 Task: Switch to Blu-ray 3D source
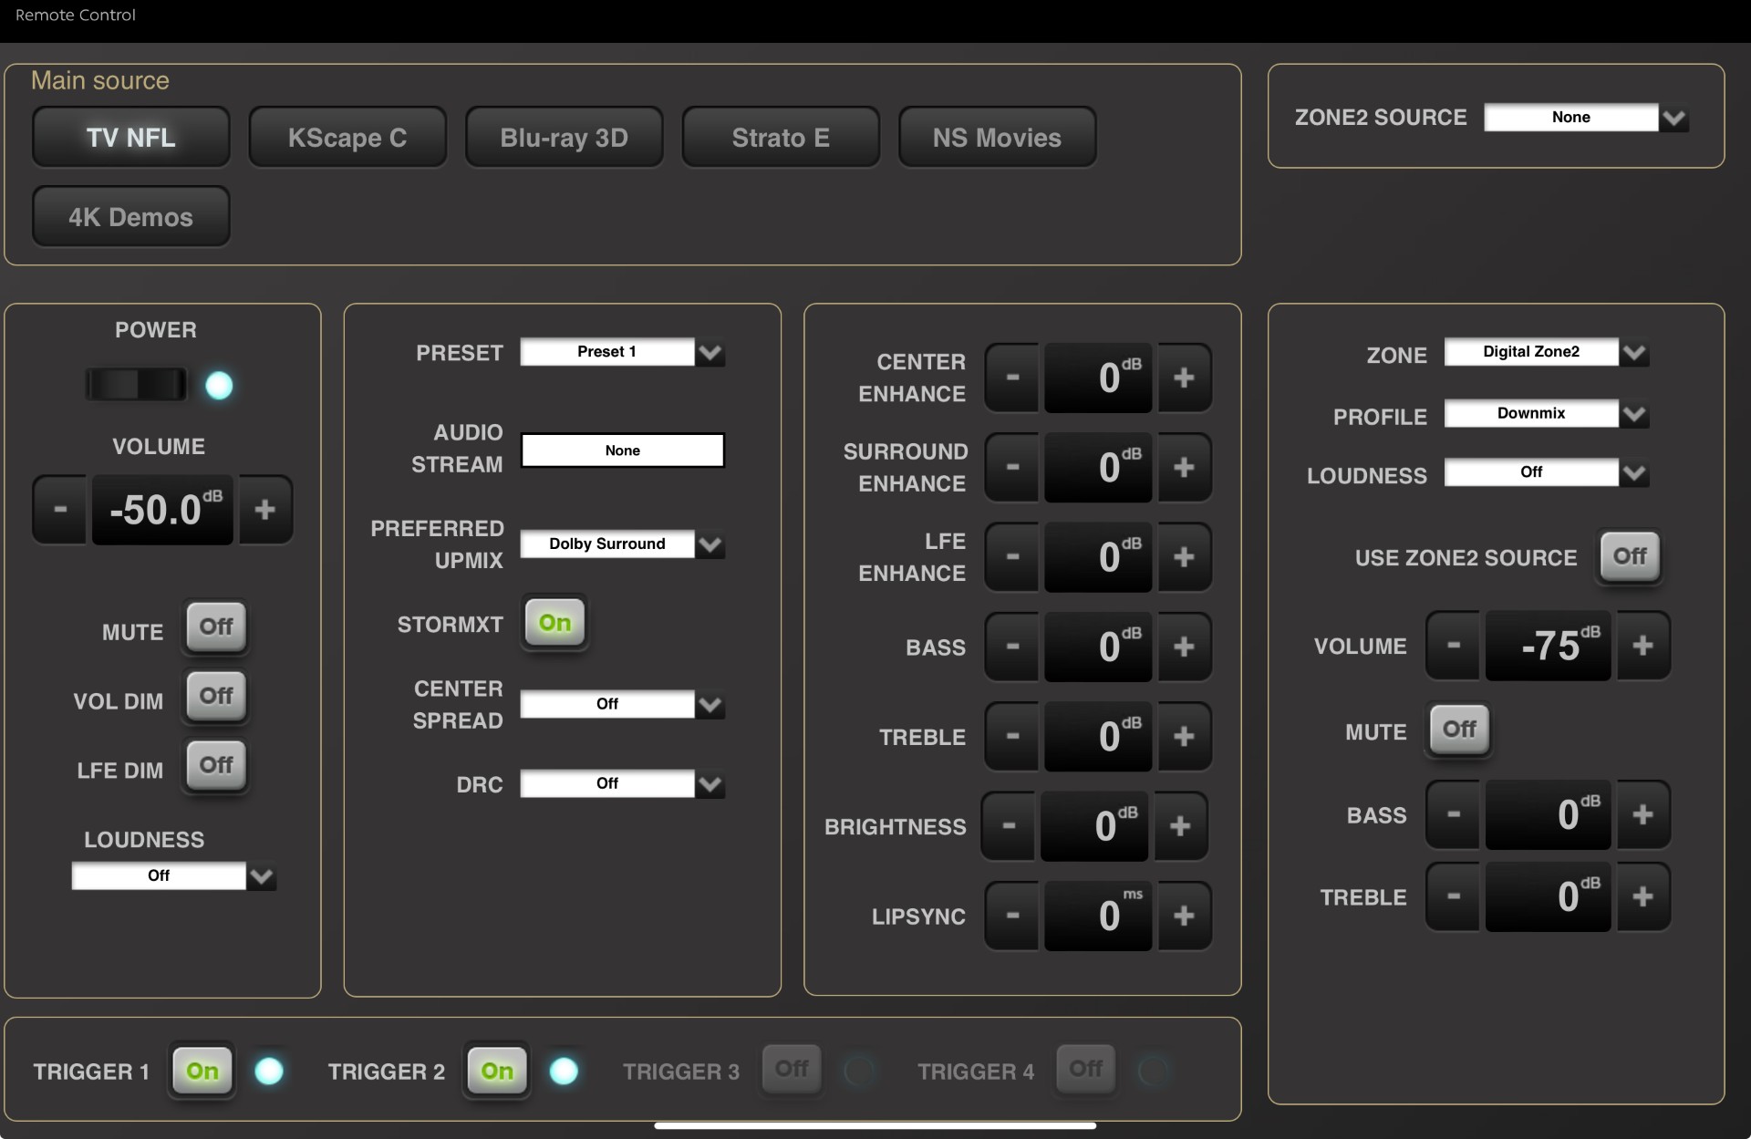point(564,138)
